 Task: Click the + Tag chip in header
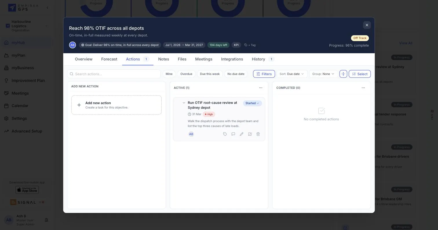250,45
